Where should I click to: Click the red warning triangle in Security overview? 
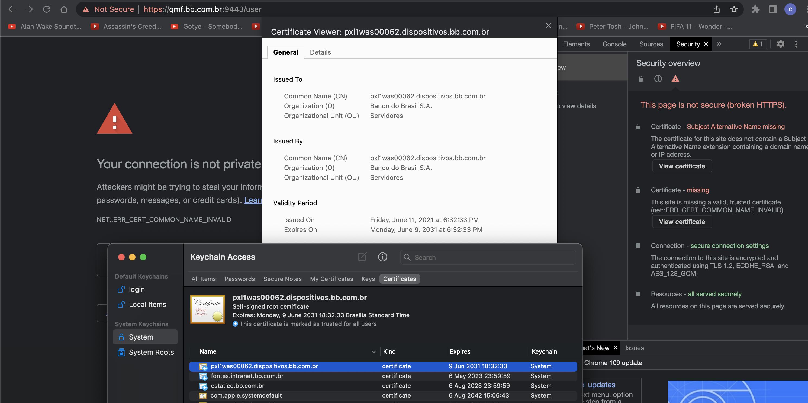675,79
